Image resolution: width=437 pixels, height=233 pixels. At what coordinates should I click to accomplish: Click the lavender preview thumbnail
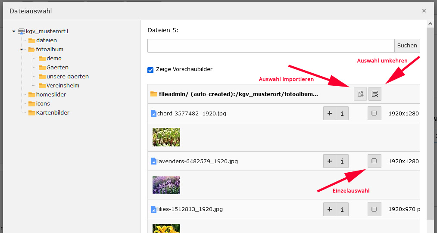coord(166,185)
